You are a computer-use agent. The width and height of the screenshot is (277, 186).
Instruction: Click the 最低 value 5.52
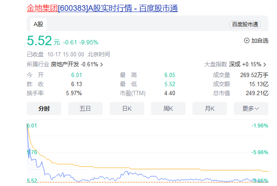[x=170, y=84]
